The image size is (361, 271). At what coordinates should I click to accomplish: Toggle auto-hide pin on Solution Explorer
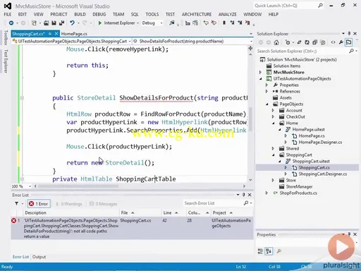tap(349, 34)
